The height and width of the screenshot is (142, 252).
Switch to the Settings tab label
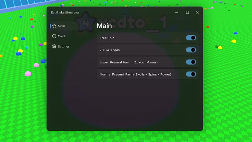tap(64, 46)
